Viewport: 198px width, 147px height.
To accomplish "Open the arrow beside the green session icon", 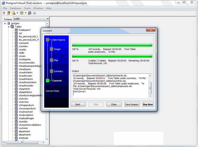I will tap(26, 13).
